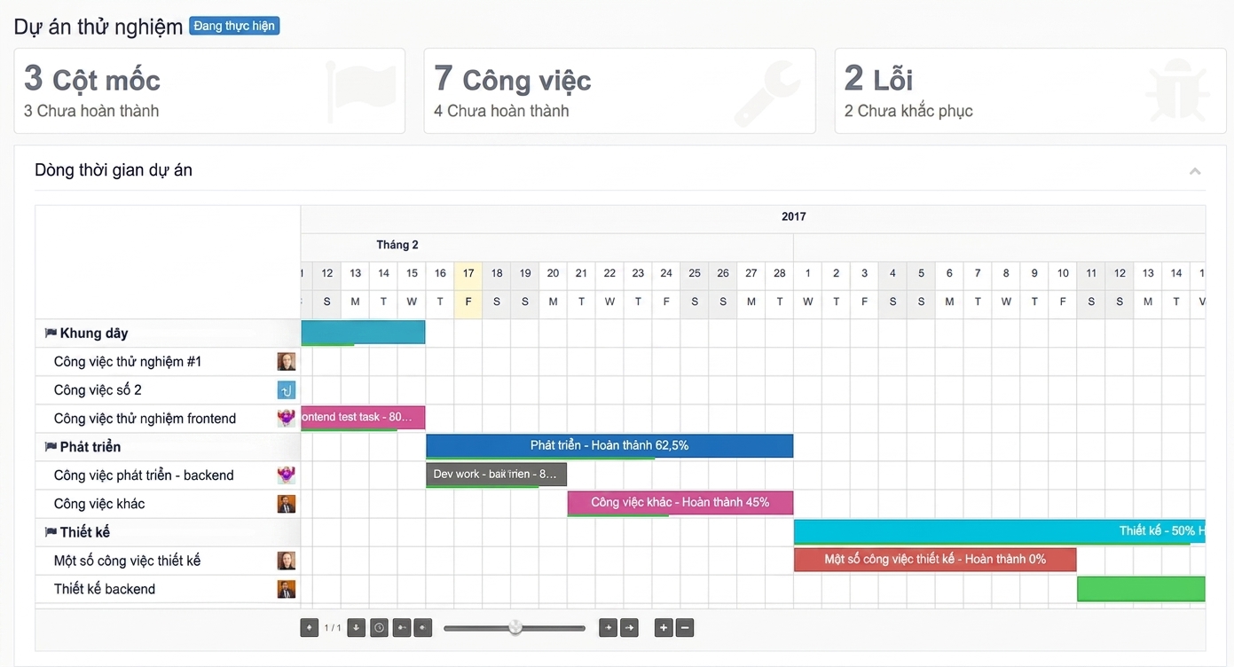Select the Phát triển 62,5% Gantt bar
1234x667 pixels.
pos(609,446)
